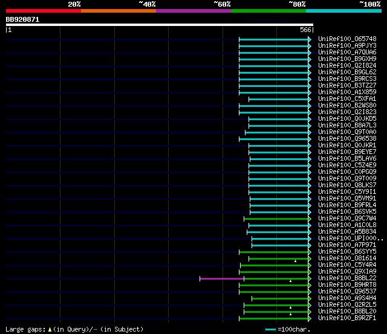Choose the UniRef100_Q9T0A0 entry
The image size is (387, 334).
(x=347, y=132)
